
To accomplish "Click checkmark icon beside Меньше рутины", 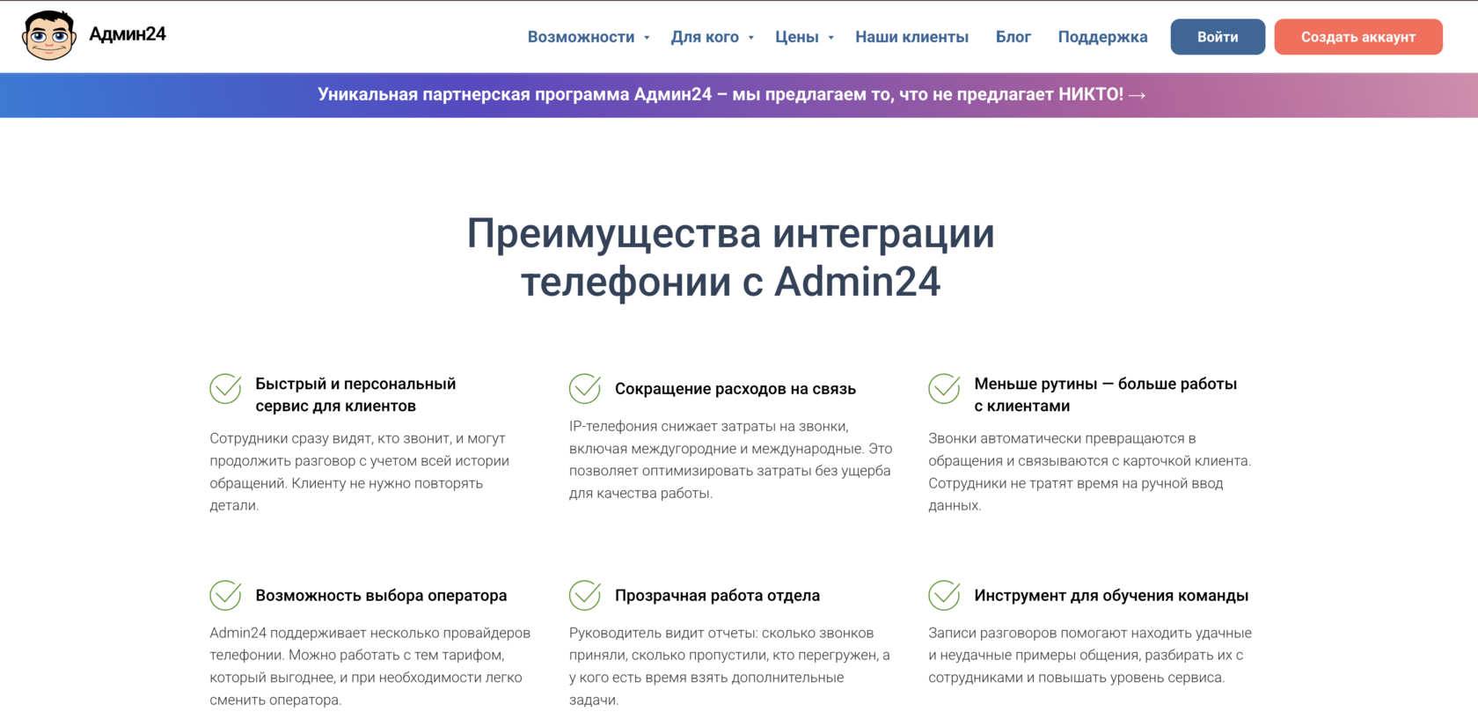I will [945, 388].
